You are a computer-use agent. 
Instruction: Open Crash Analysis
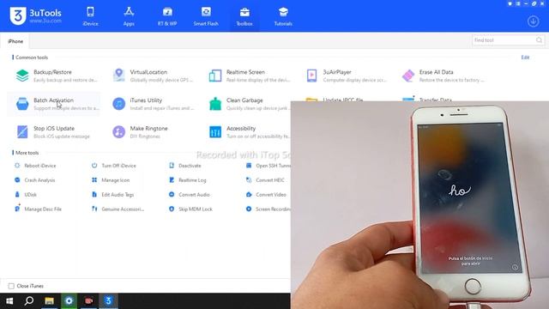[34, 180]
